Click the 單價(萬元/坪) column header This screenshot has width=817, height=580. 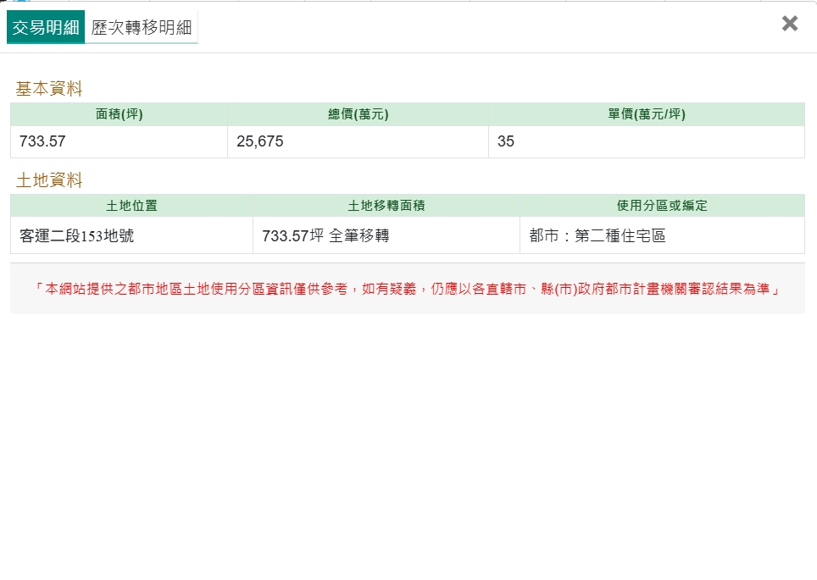pyautogui.click(x=646, y=115)
